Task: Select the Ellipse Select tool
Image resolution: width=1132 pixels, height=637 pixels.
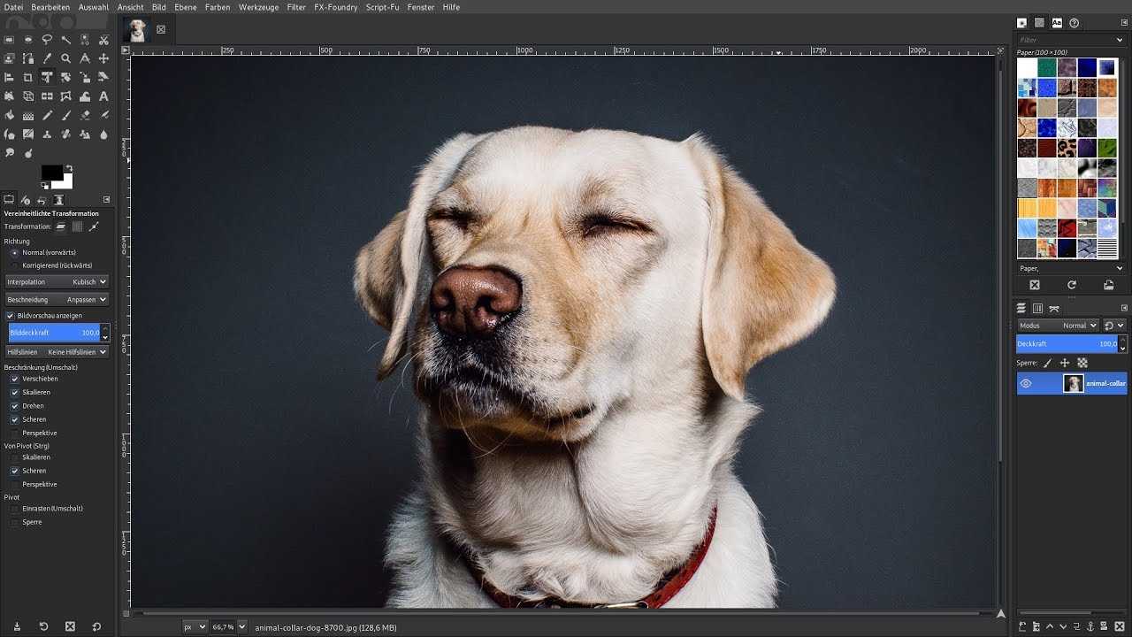Action: (28, 40)
